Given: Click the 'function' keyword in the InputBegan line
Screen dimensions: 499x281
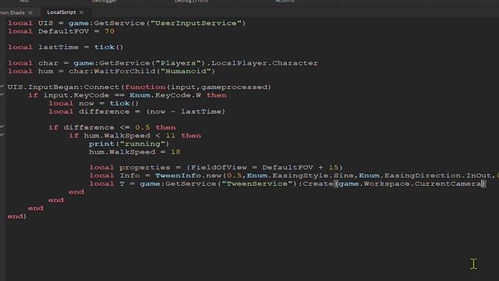Looking at the screenshot, I should pos(145,87).
